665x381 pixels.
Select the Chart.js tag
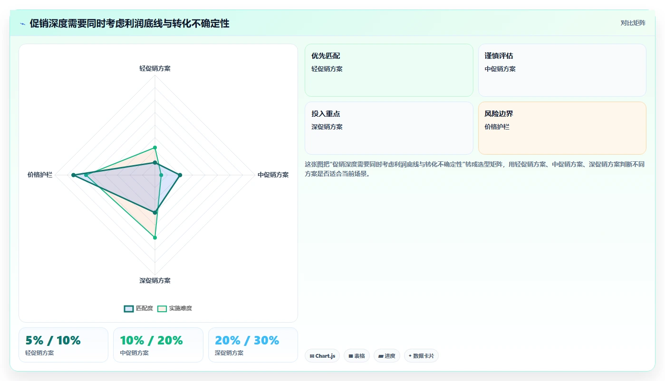322,356
